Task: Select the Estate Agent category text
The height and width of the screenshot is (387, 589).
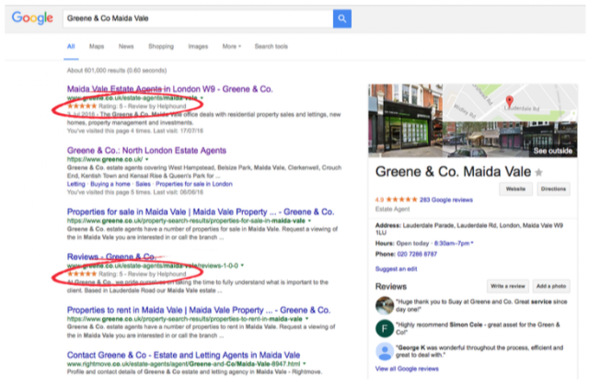Action: (393, 209)
